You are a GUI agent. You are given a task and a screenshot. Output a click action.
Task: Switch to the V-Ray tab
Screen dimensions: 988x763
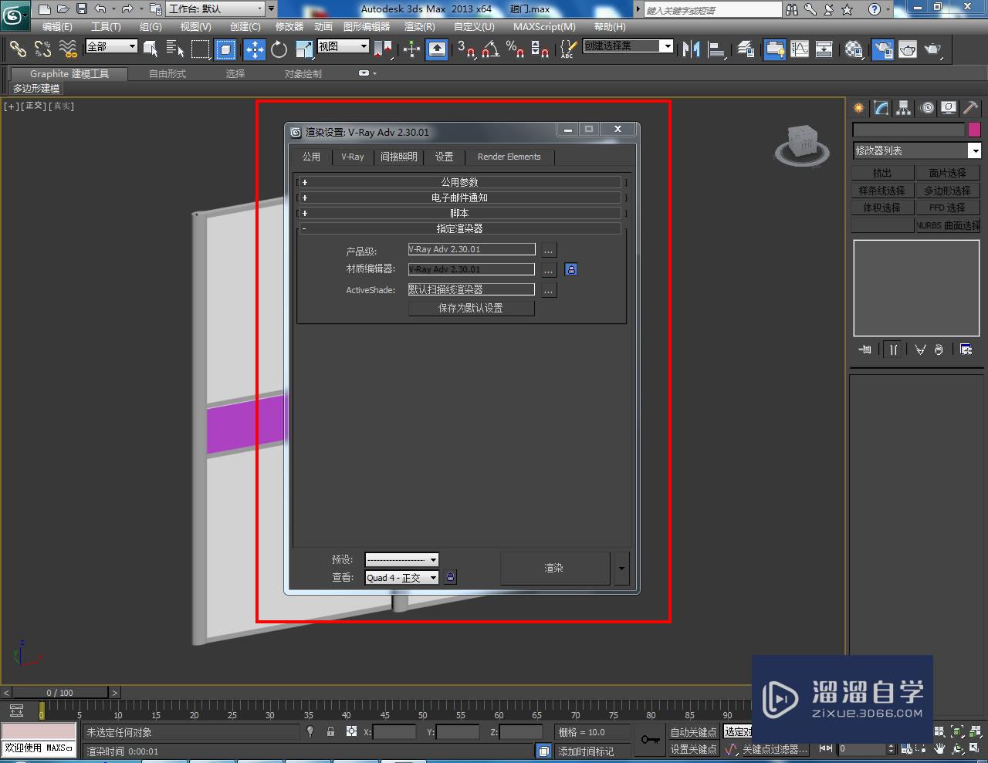(x=353, y=157)
